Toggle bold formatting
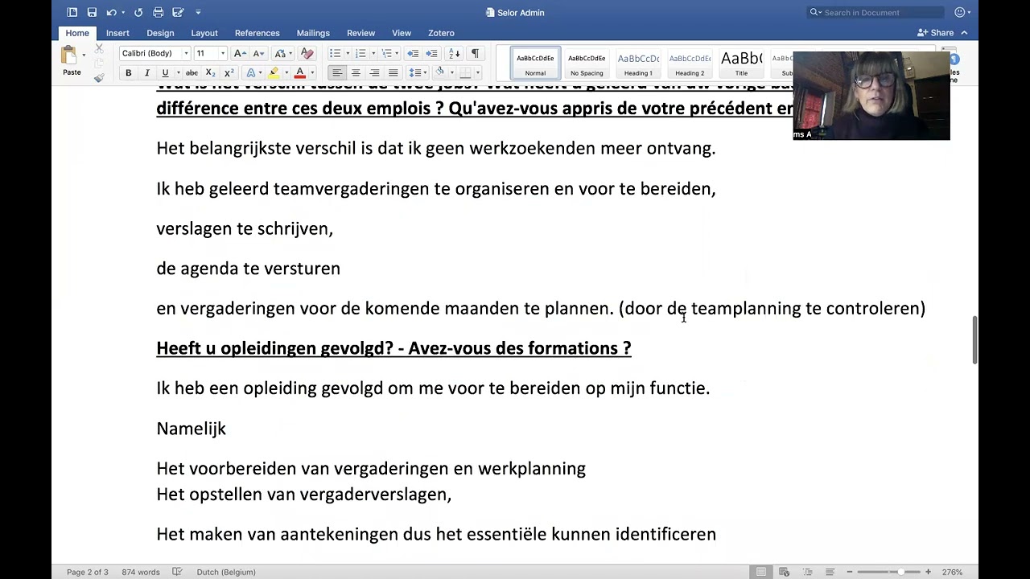The image size is (1030, 579). click(x=128, y=73)
